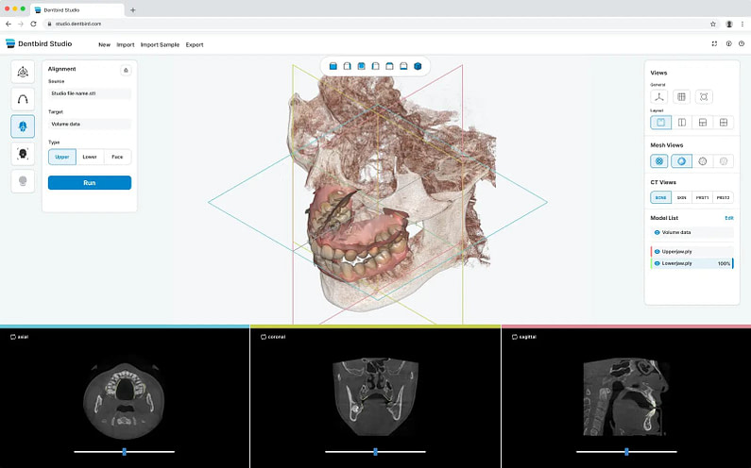
Task: Switch to front view cube icon
Action: coord(333,66)
